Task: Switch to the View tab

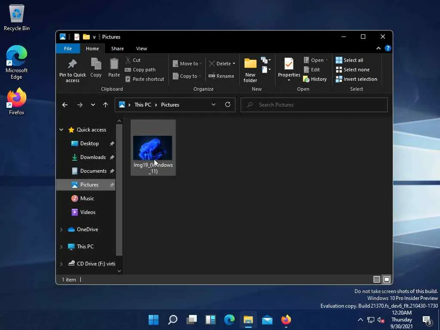Action: click(x=141, y=49)
